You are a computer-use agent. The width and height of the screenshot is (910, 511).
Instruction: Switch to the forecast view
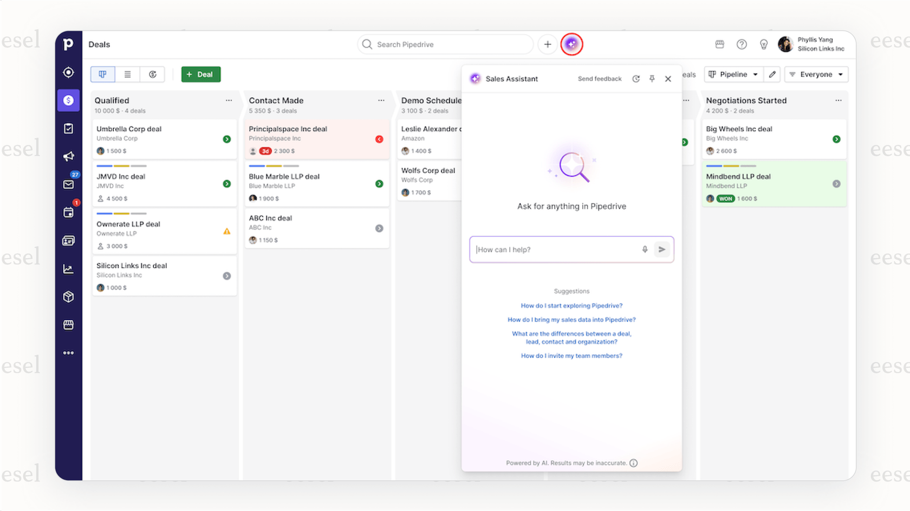(152, 74)
